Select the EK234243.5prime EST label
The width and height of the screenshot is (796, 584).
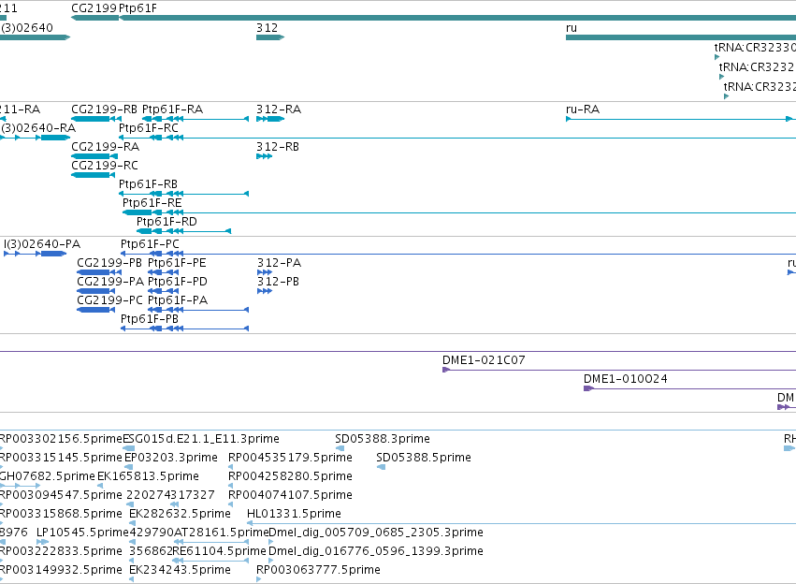pos(180,570)
